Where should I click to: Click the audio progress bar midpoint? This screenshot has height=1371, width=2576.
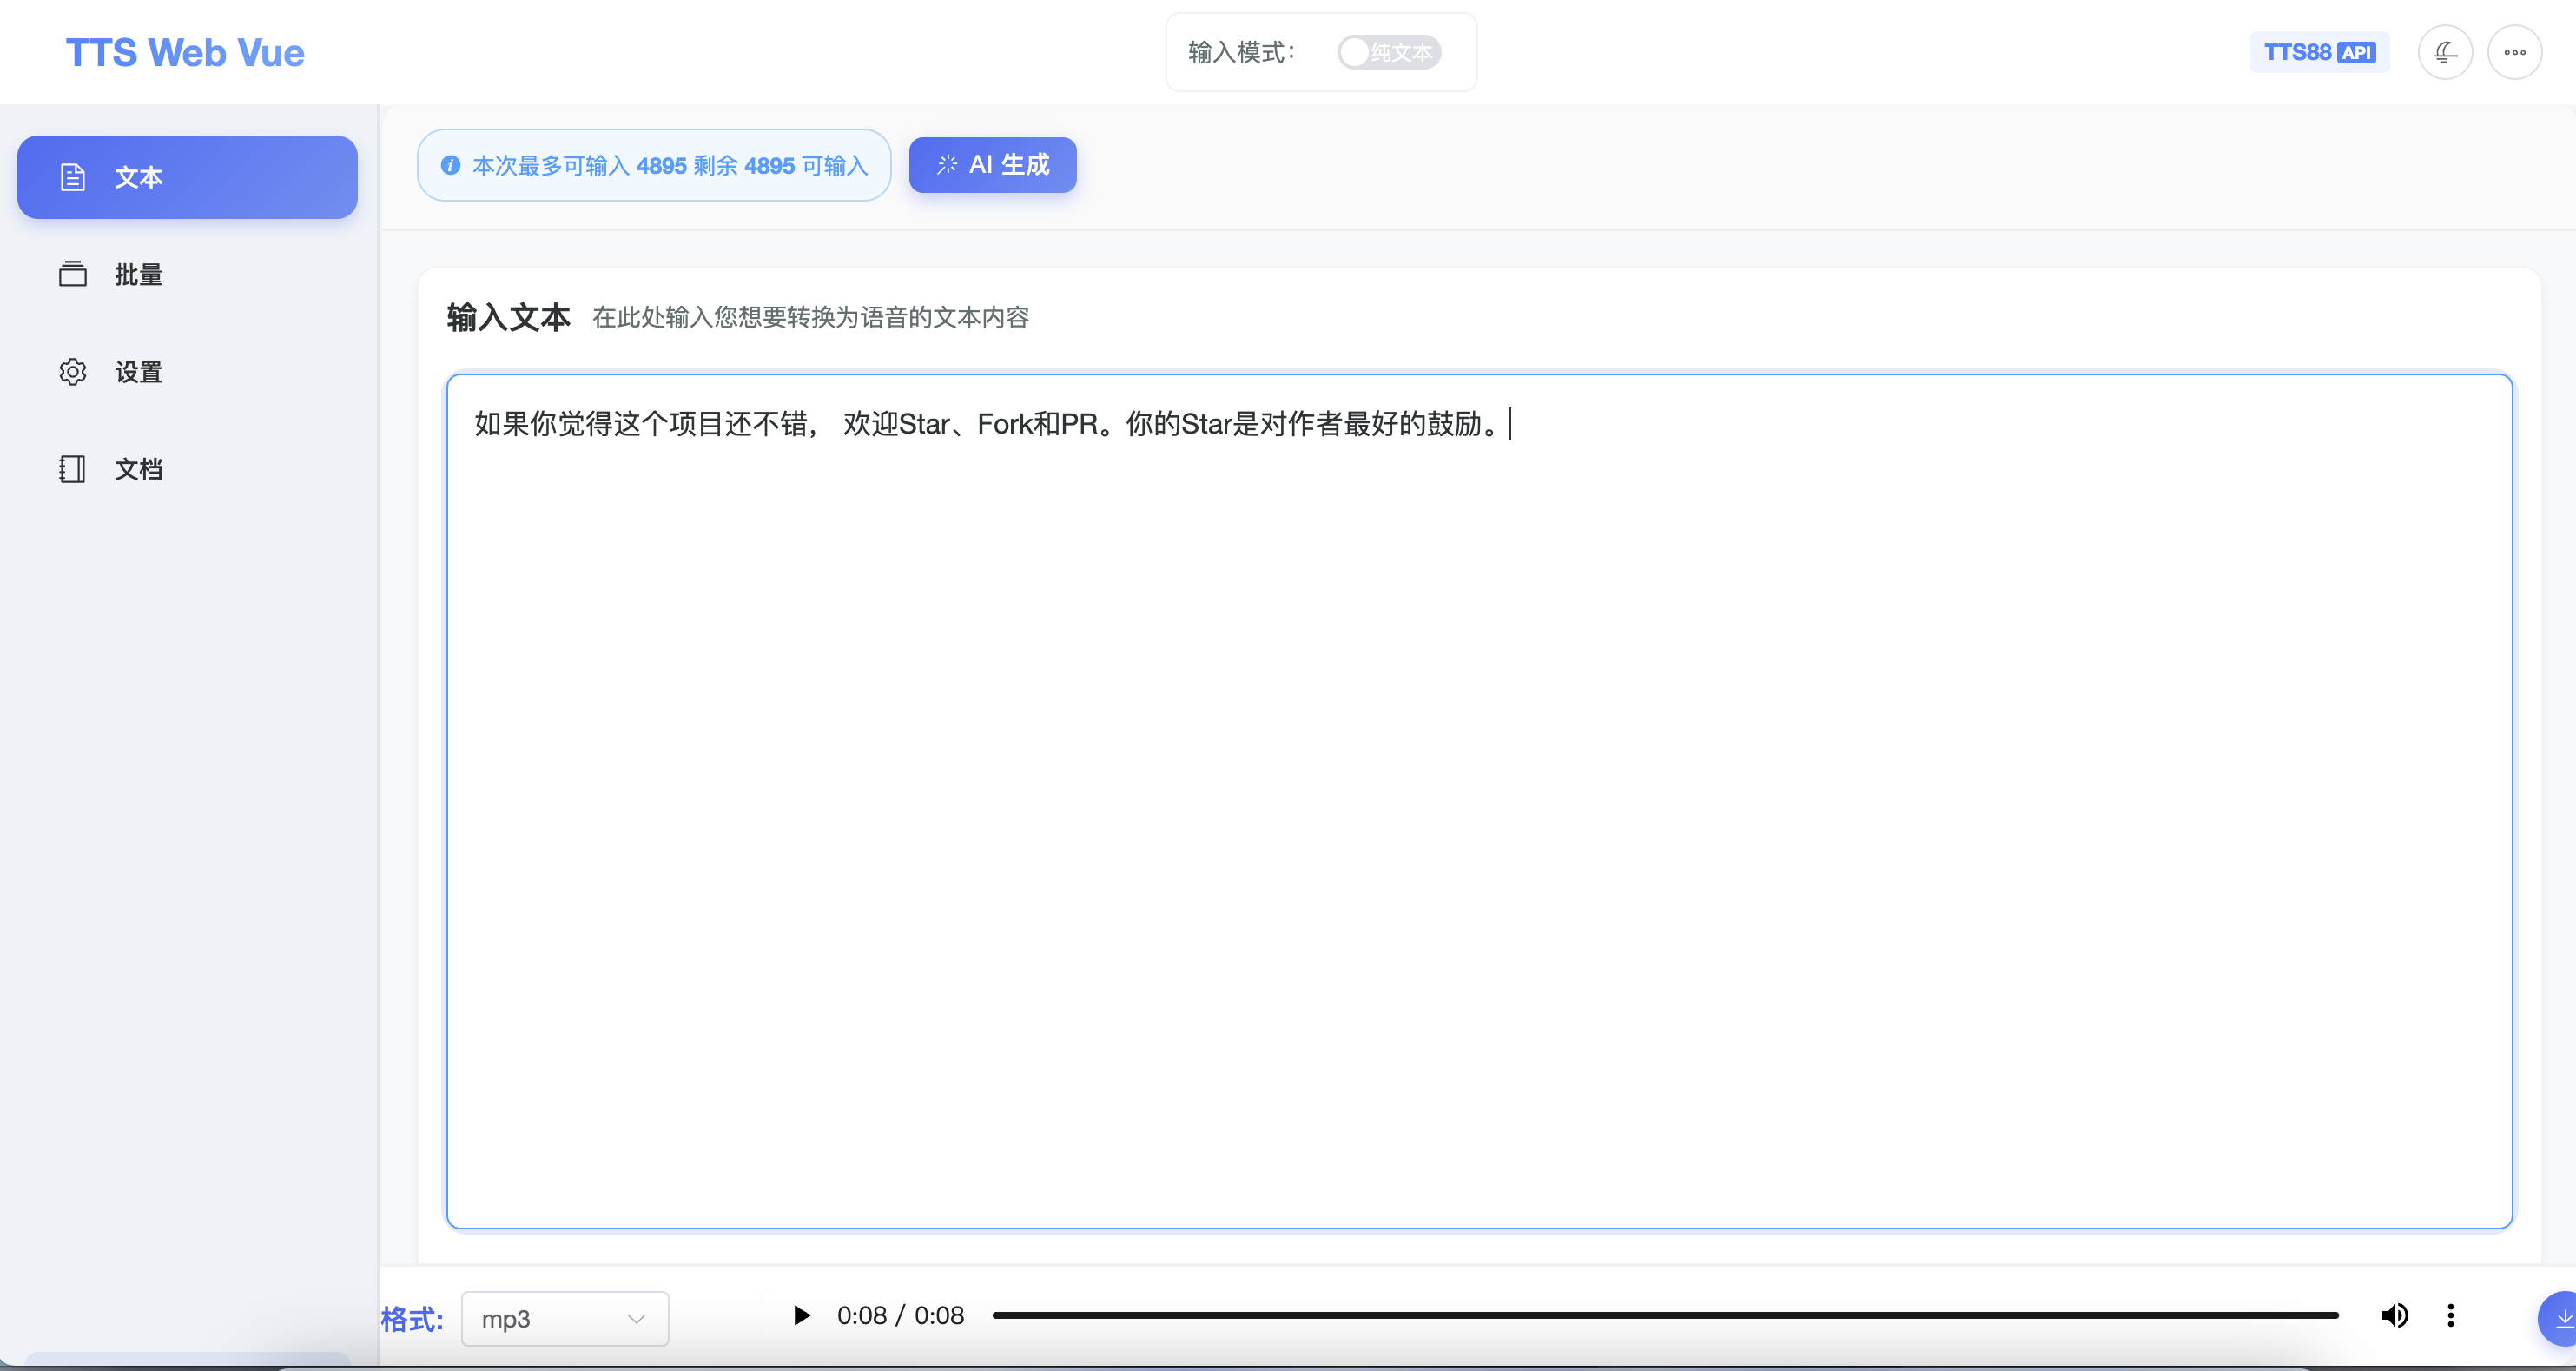[1665, 1315]
